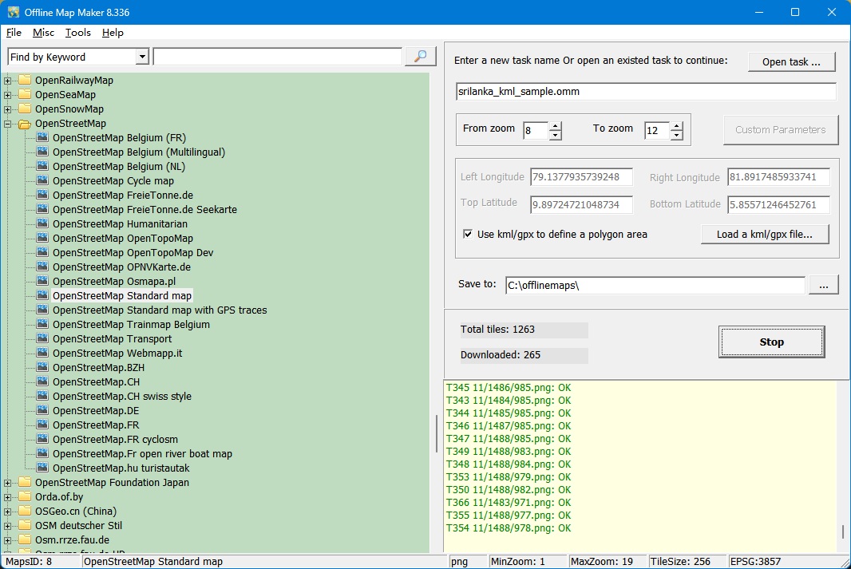The height and width of the screenshot is (569, 851).
Task: Expand the OpenStreetMap Foundation Japan node
Action: pos(8,483)
